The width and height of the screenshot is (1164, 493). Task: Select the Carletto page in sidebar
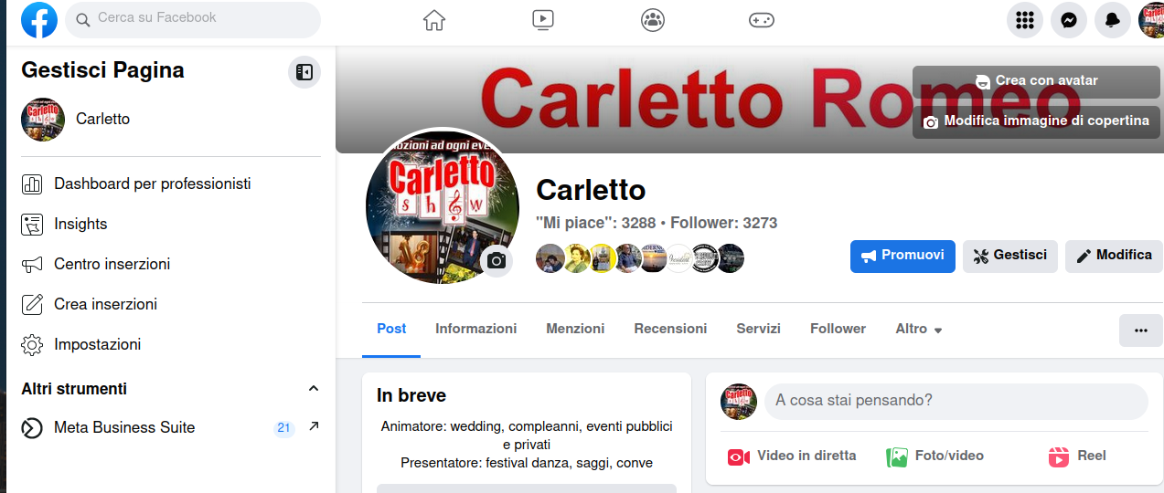171,120
